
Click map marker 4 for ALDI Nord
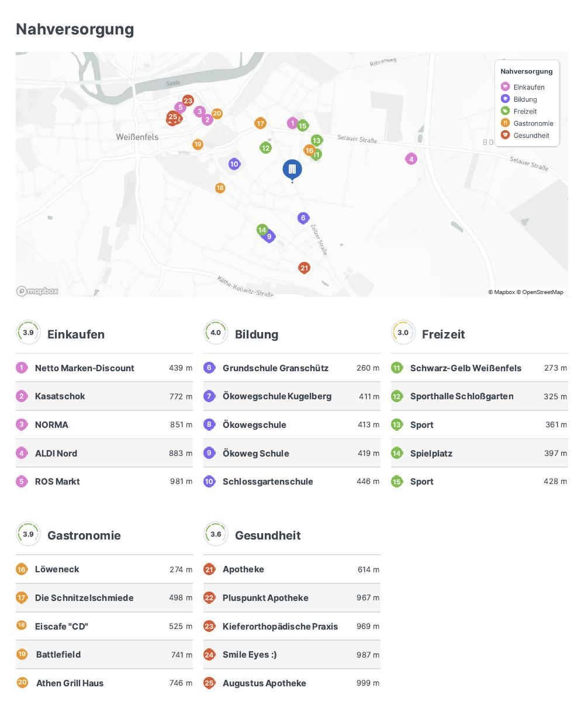(x=411, y=159)
